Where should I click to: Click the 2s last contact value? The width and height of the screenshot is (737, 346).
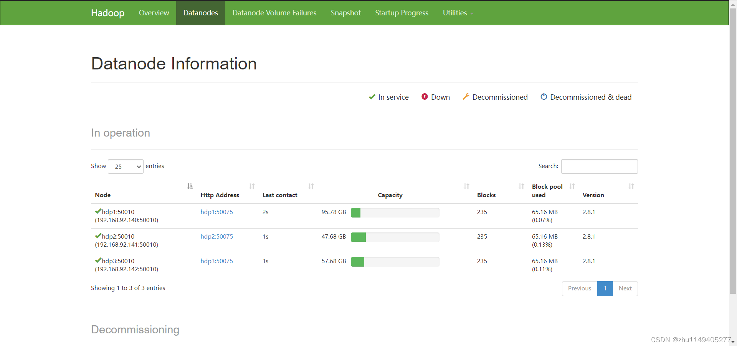click(x=265, y=212)
